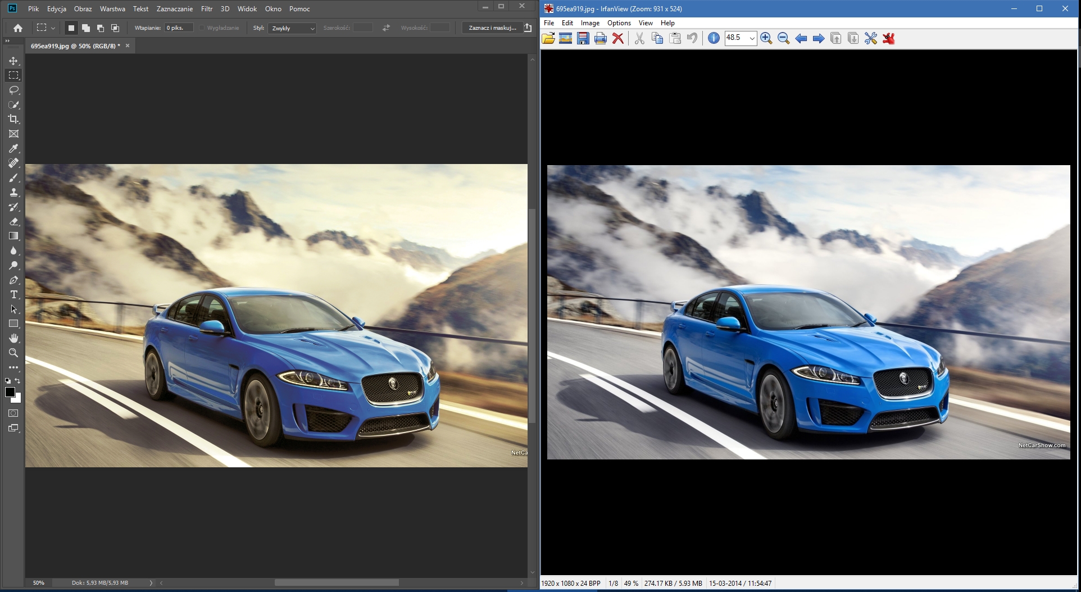Enable add to selection mode
Screen dimensions: 1081x592
pyautogui.click(x=86, y=28)
